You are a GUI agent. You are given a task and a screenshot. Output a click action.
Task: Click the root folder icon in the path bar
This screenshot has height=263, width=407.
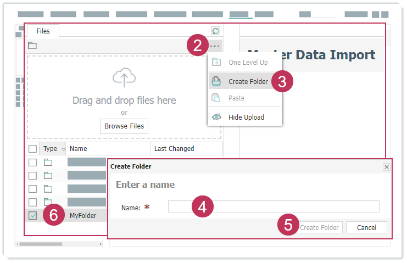32,46
